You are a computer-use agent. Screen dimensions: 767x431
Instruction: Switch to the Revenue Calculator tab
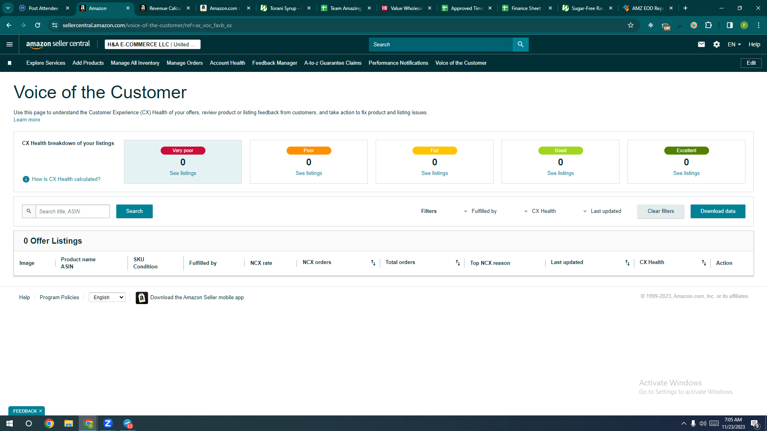click(165, 8)
